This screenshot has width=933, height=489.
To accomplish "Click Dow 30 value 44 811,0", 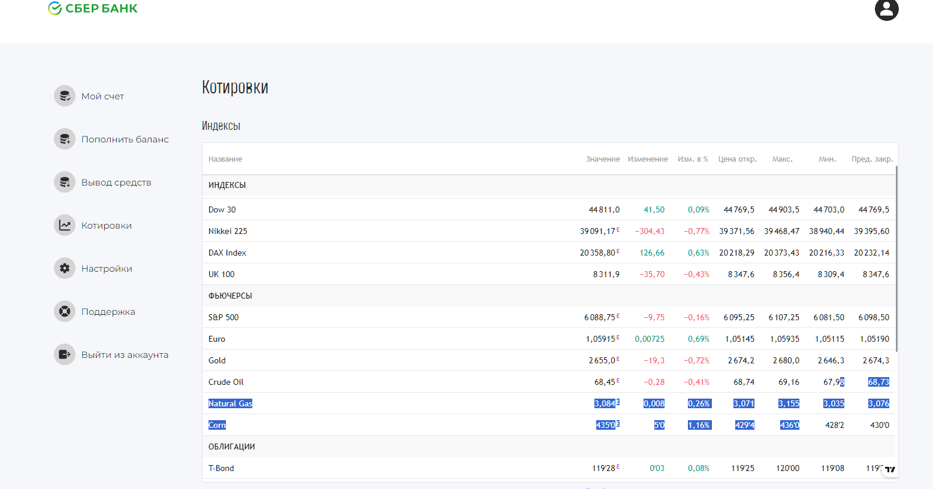I will click(604, 210).
